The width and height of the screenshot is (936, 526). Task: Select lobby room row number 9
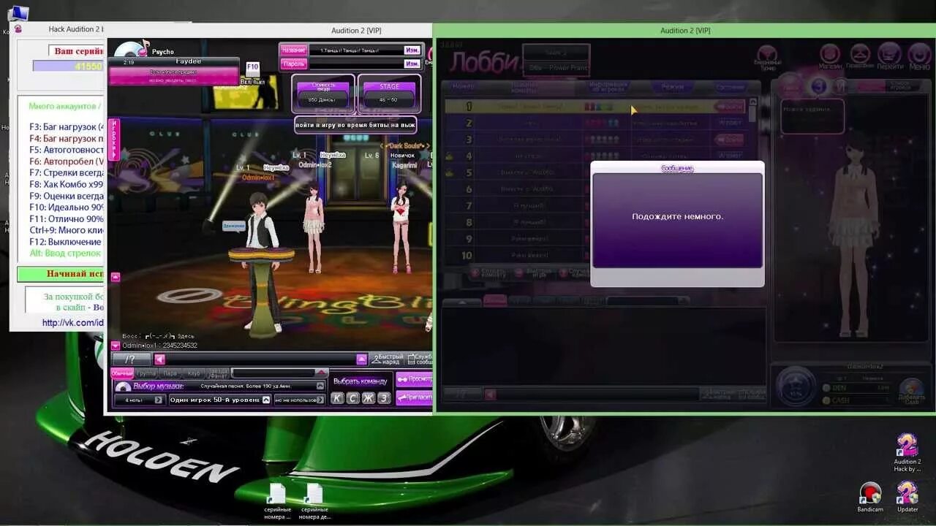point(518,239)
